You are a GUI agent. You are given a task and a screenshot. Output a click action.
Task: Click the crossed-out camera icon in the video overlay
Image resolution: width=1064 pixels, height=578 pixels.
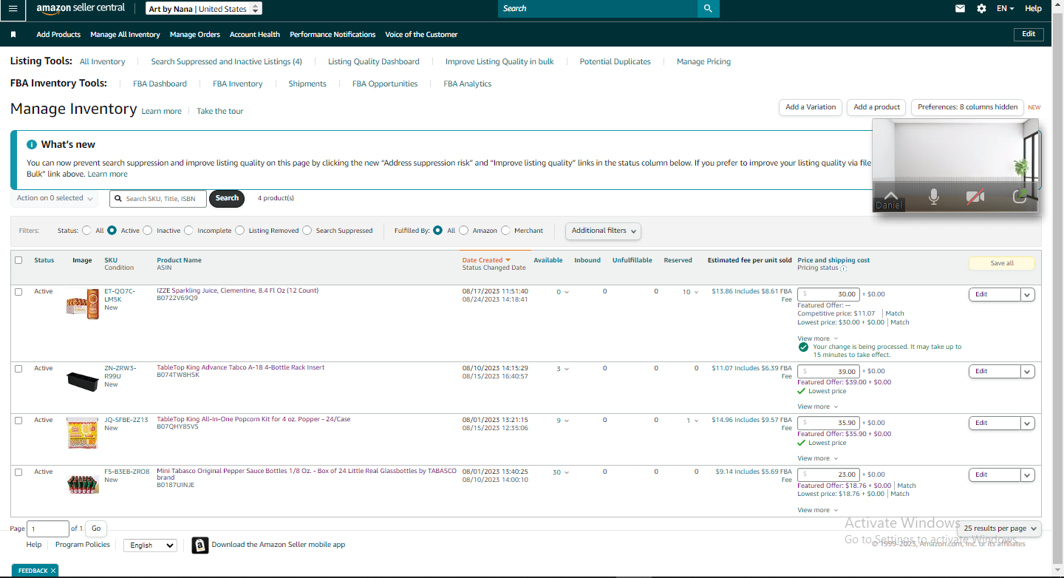[975, 197]
